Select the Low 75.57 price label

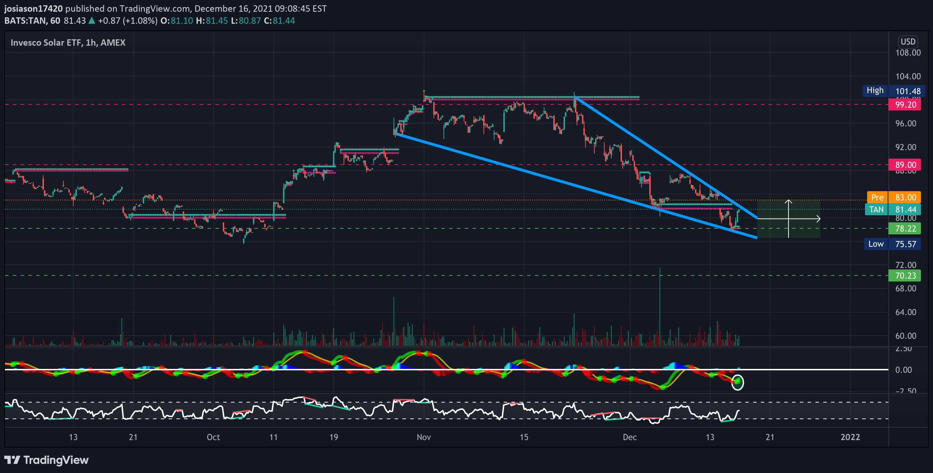click(x=892, y=244)
